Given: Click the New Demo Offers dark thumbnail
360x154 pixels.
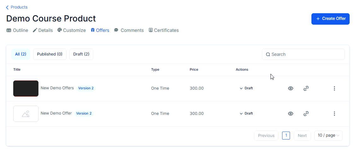Looking at the screenshot, I should tap(26, 88).
